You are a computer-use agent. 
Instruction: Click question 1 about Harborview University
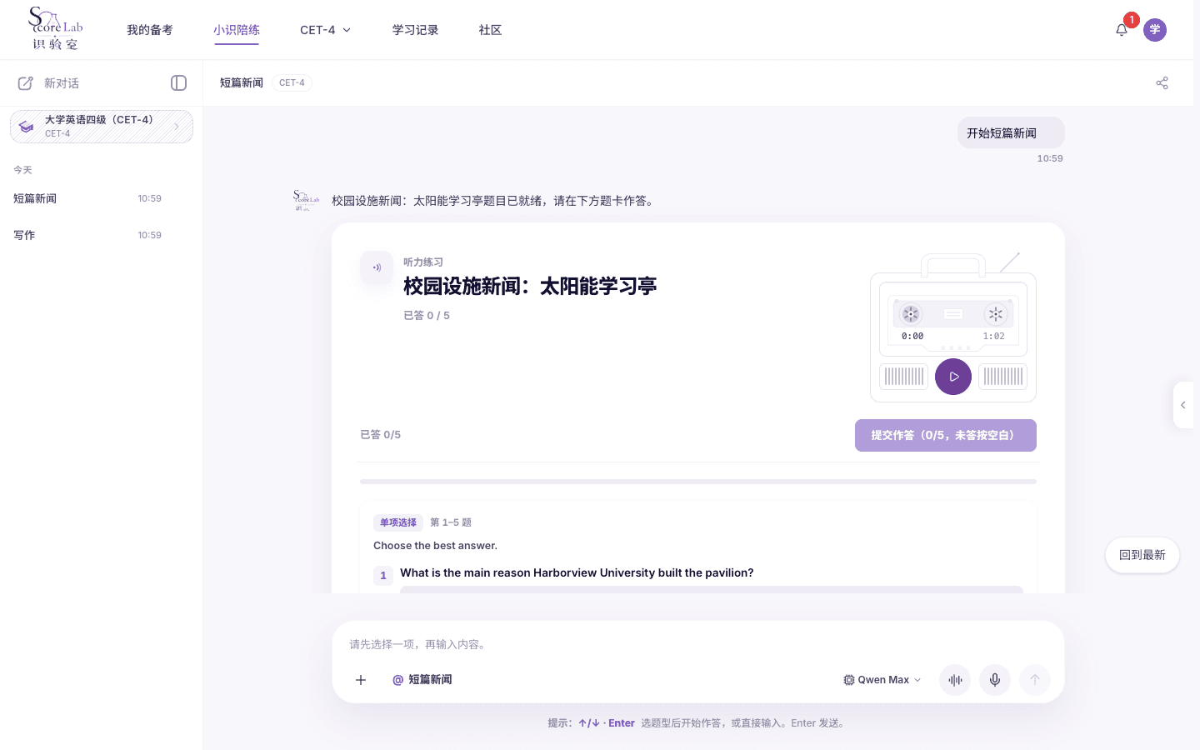[x=577, y=573]
